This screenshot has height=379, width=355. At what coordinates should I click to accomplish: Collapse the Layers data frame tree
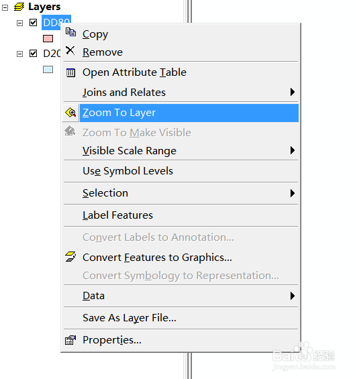5,7
